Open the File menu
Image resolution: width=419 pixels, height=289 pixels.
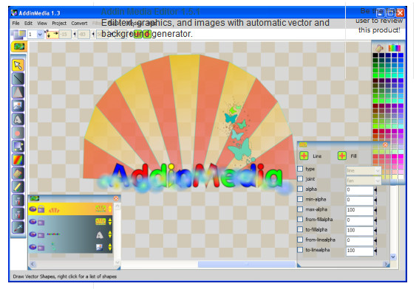click(x=16, y=23)
